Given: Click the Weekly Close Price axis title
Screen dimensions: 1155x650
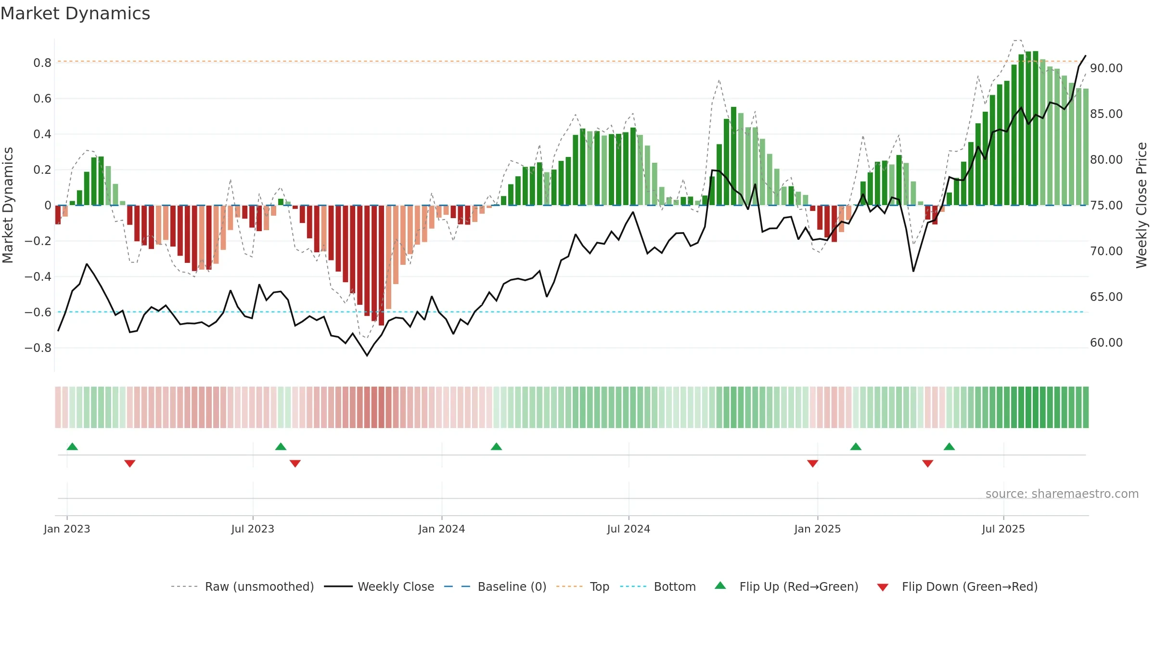Looking at the screenshot, I should [1142, 205].
